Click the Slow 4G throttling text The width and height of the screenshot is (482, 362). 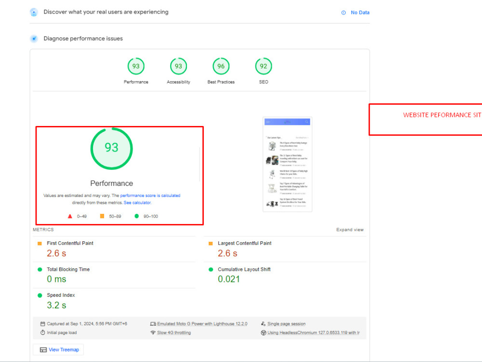point(174,333)
